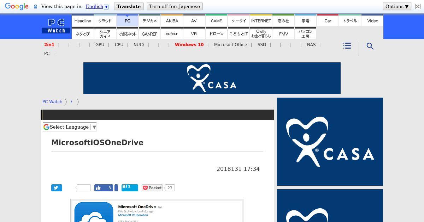Open the こどもとIT tab
The image size is (424, 222).
click(x=238, y=34)
